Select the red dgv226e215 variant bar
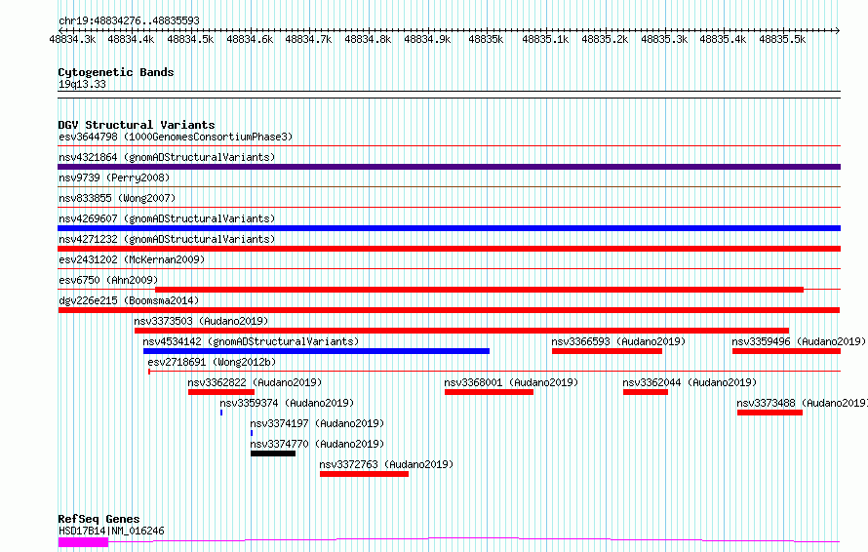Image resolution: width=868 pixels, height=552 pixels. tap(449, 310)
